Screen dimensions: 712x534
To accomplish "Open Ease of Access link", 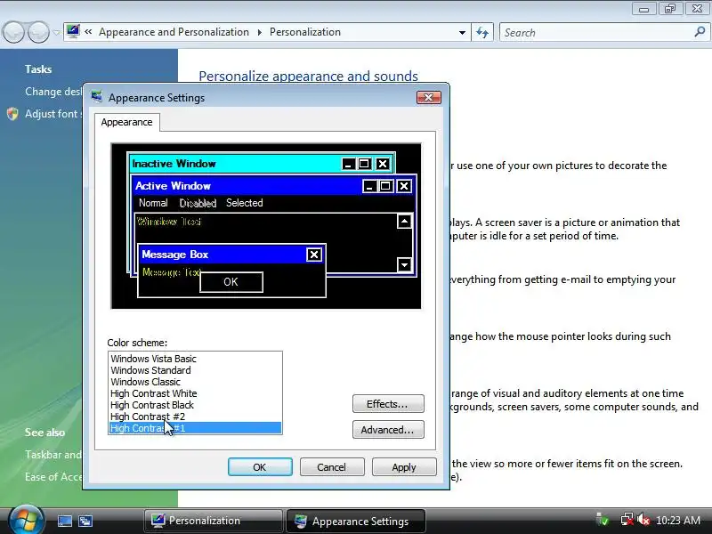I will coord(53,477).
